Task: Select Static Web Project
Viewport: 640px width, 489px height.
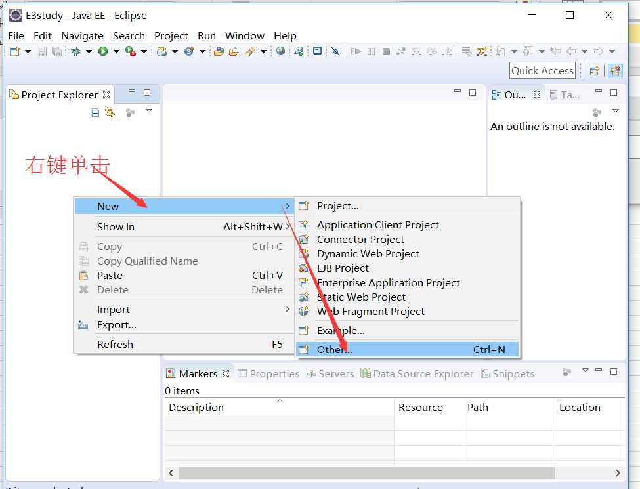Action: pyautogui.click(x=408, y=297)
